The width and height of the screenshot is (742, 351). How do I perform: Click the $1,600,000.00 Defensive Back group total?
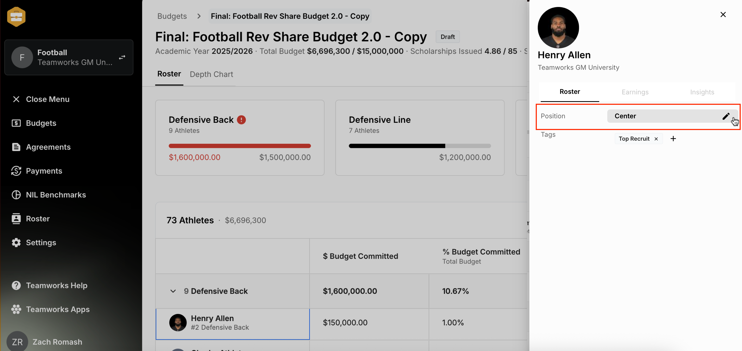coord(350,291)
